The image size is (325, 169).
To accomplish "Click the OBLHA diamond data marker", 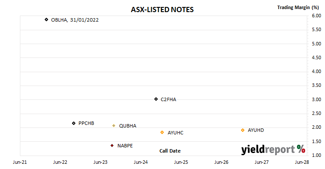I will coord(46,19).
